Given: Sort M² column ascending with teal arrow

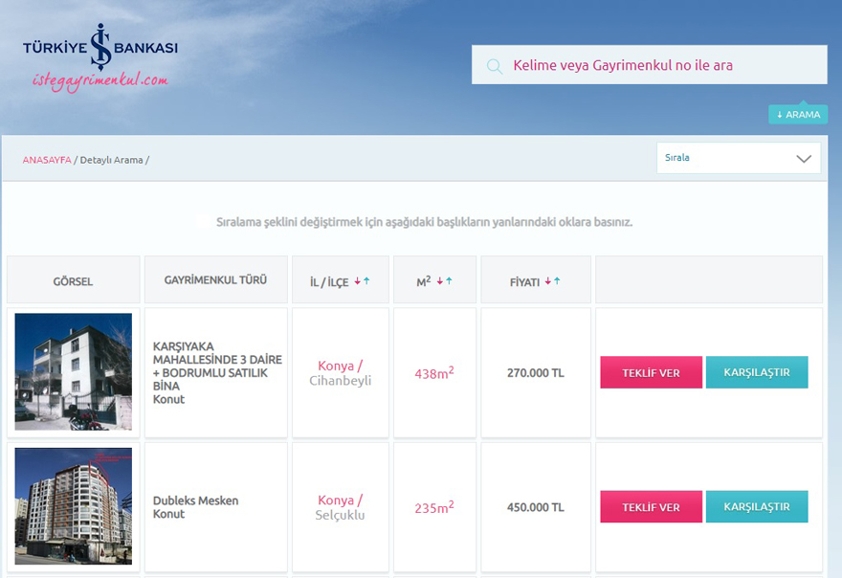Looking at the screenshot, I should (x=449, y=281).
